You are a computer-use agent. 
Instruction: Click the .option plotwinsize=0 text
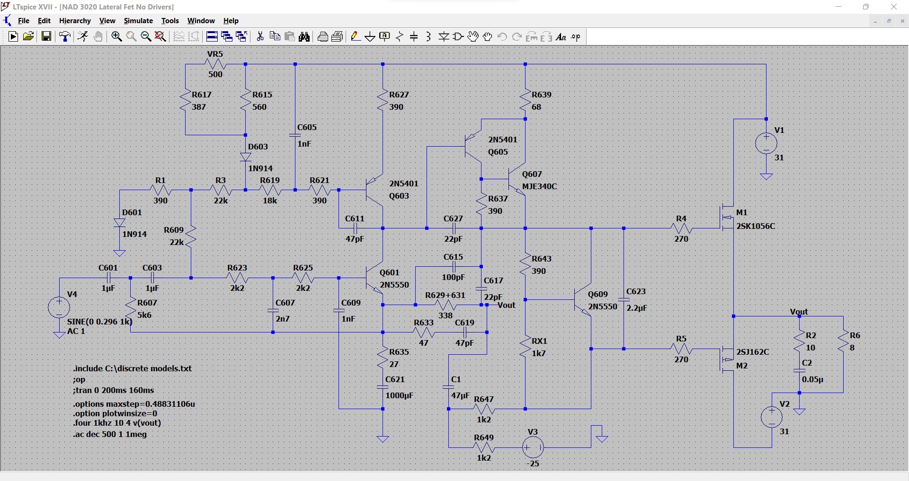pyautogui.click(x=115, y=413)
